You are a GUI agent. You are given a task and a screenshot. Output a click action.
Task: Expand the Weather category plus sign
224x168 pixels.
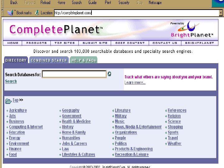[166, 144]
